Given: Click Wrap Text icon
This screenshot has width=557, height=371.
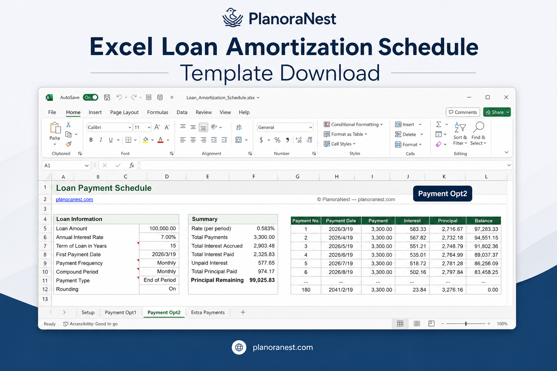Looking at the screenshot, I should click(239, 128).
